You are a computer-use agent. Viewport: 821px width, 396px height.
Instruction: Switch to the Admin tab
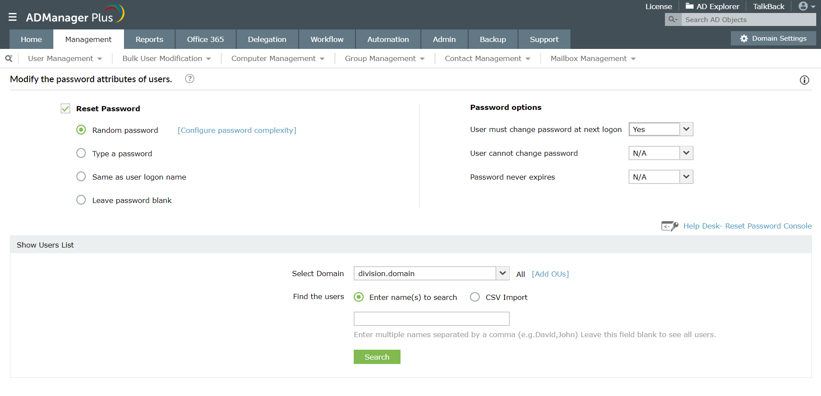click(444, 39)
